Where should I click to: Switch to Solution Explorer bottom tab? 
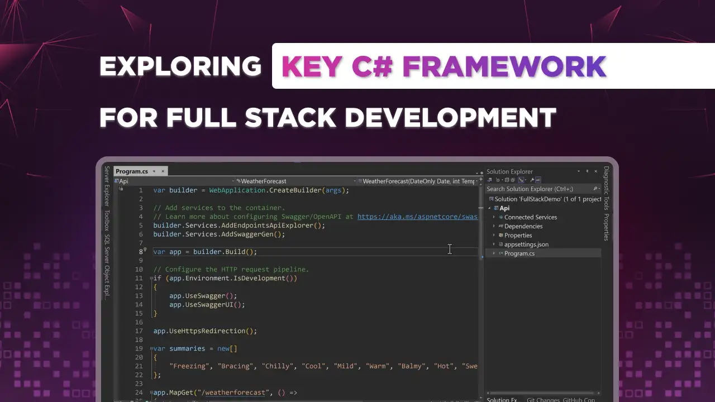coord(502,399)
